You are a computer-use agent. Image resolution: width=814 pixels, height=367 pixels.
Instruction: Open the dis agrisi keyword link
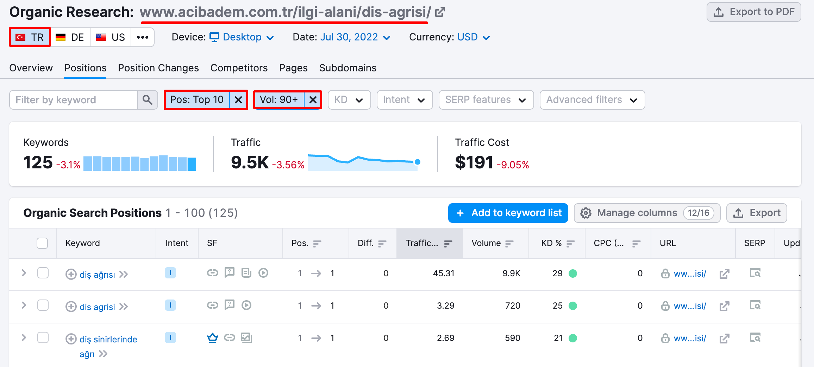(x=97, y=307)
